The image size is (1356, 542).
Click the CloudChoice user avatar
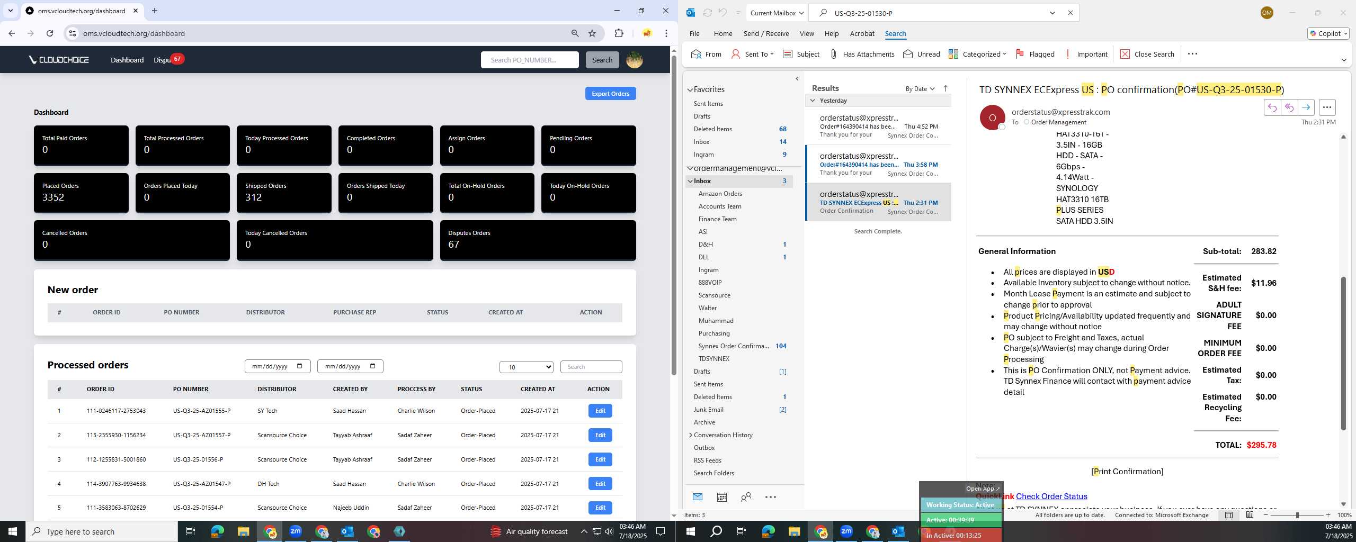pos(634,60)
